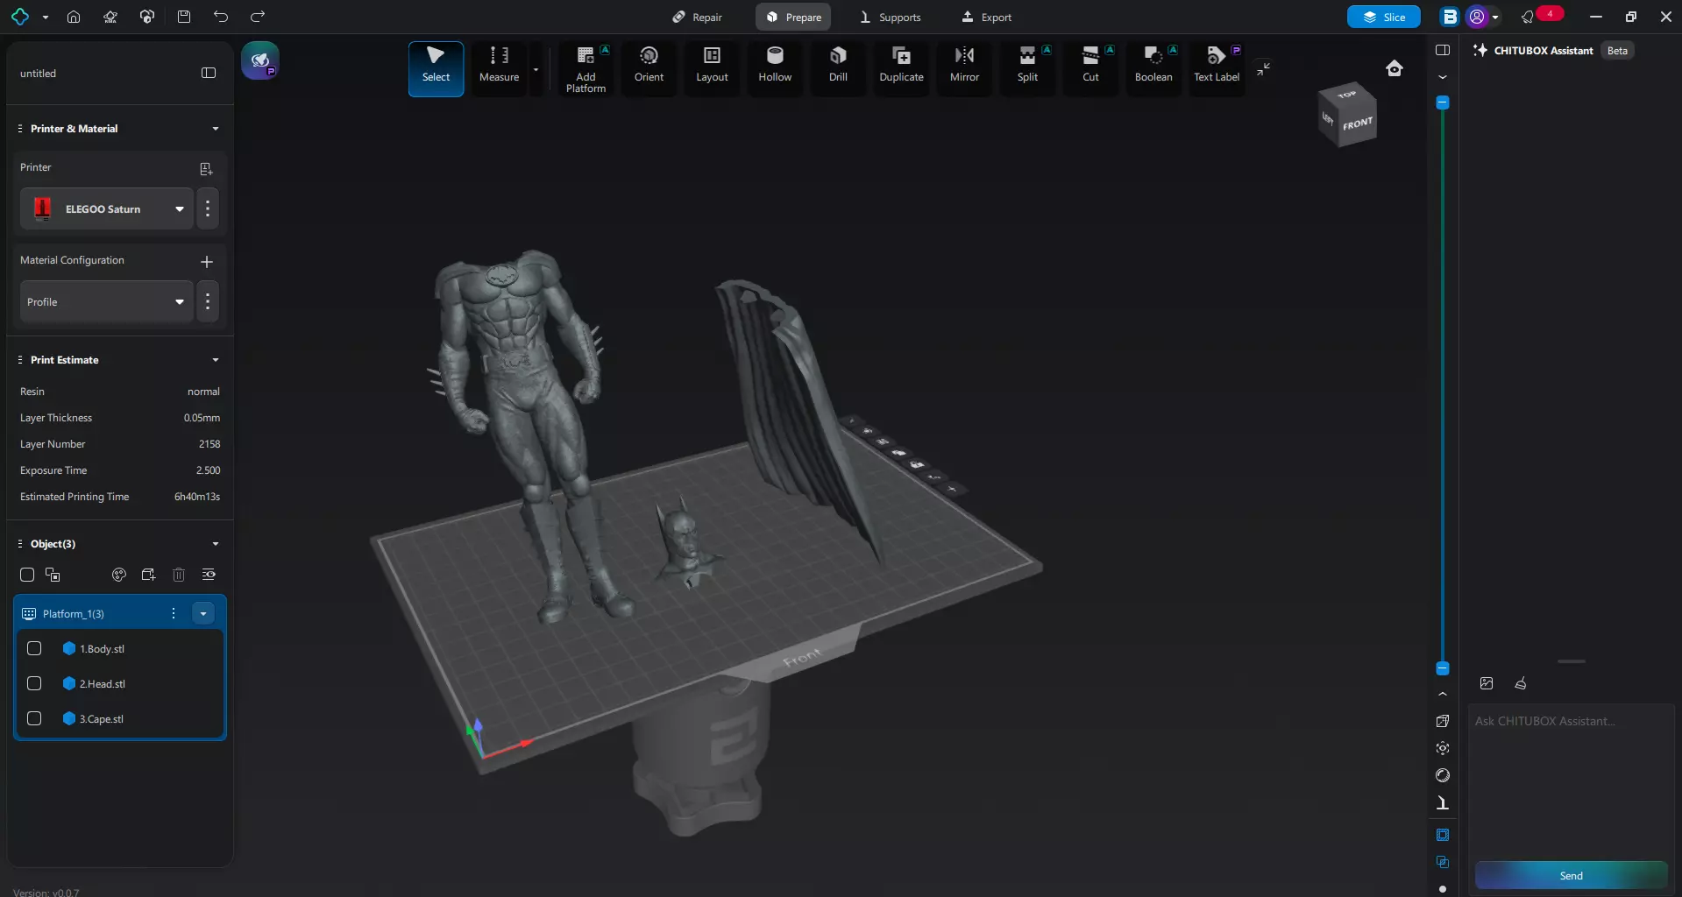Open the planet-shaped icon in title bar

tap(110, 17)
